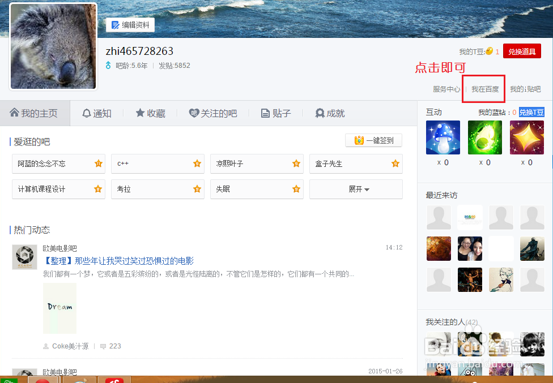This screenshot has height=383, width=553.
Task: Open recent visitor with 80&90 logo avatar
Action: [x=470, y=218]
